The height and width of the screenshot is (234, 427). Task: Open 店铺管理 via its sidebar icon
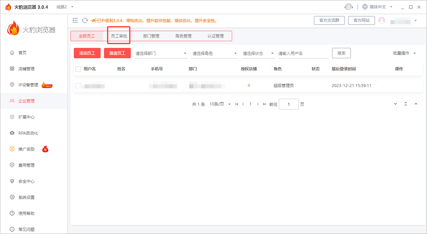(12, 68)
